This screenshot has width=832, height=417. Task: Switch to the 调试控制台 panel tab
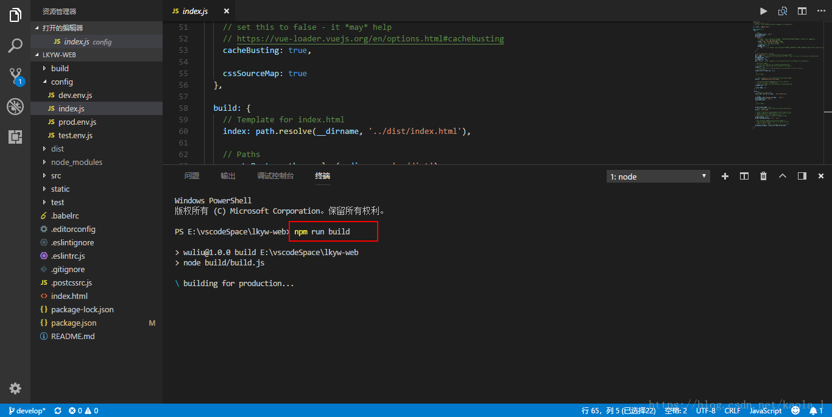pos(275,176)
